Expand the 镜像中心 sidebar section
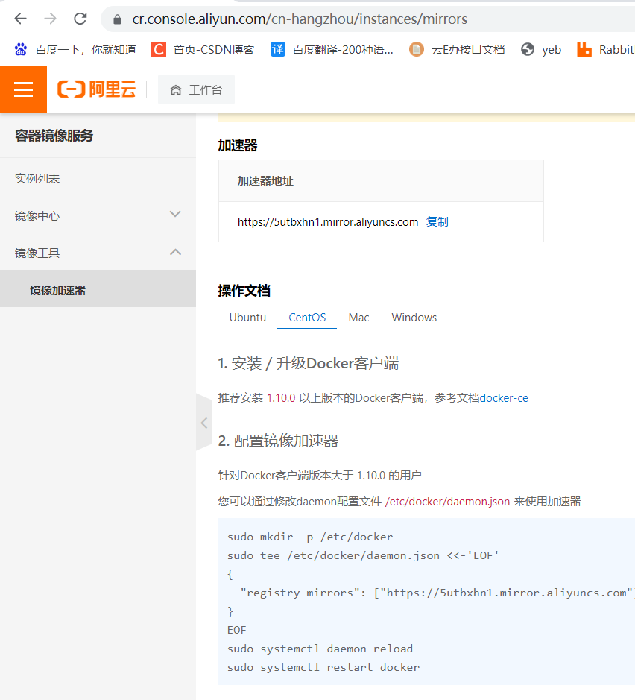The height and width of the screenshot is (700, 635). point(98,215)
